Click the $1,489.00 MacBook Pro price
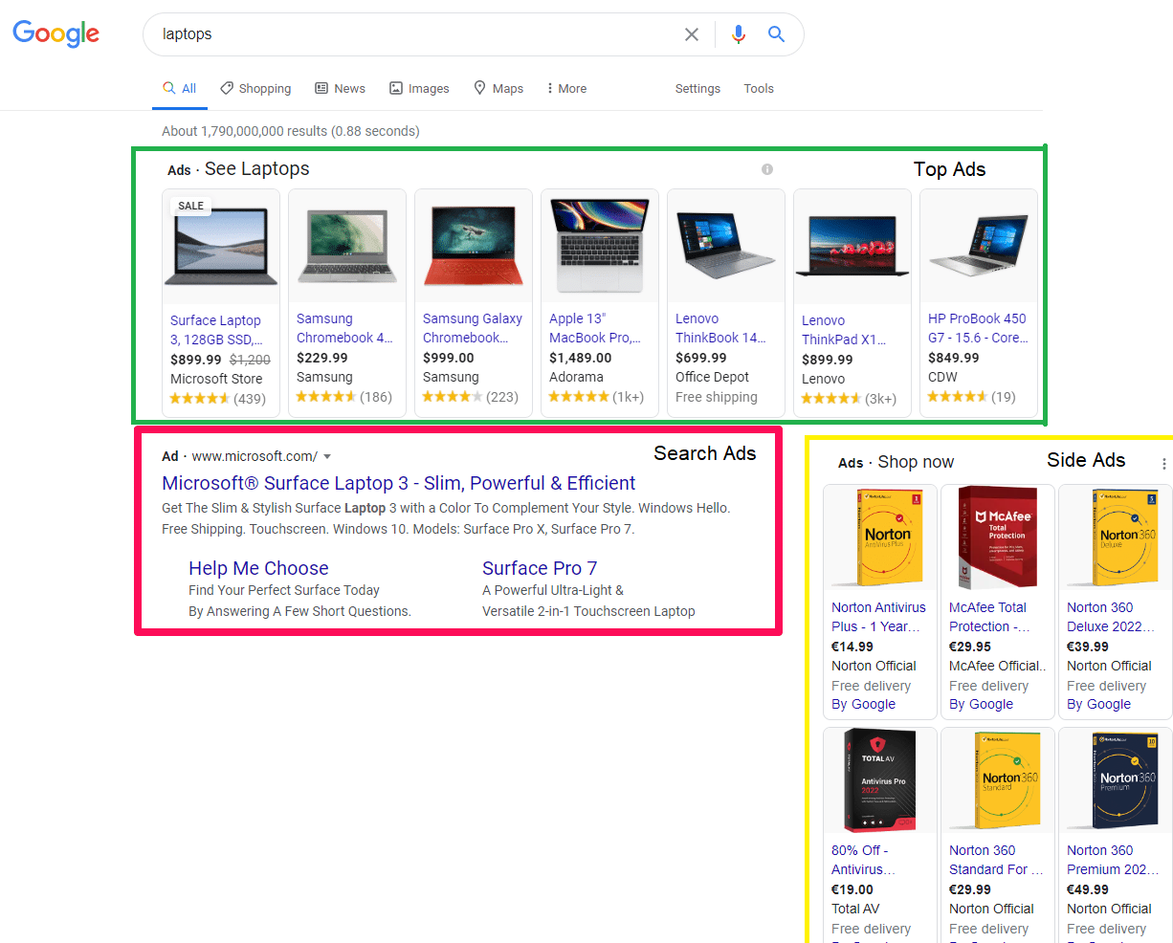 coord(580,358)
